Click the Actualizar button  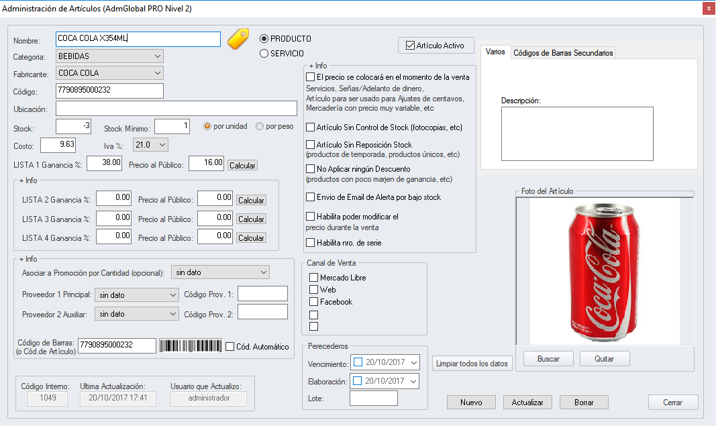527,403
